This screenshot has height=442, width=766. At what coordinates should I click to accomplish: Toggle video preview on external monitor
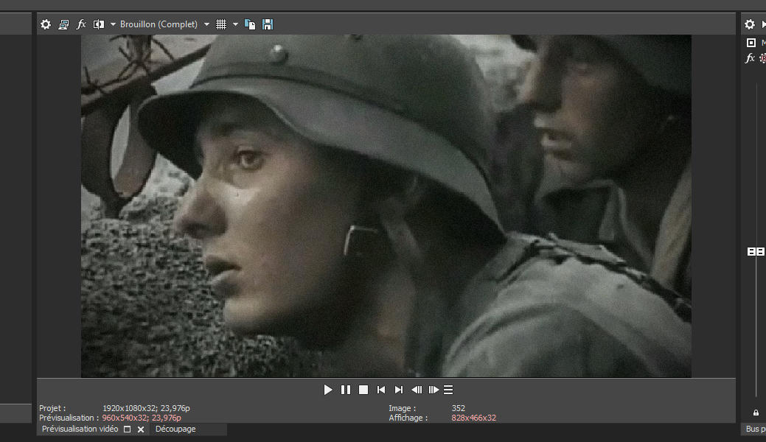63,24
